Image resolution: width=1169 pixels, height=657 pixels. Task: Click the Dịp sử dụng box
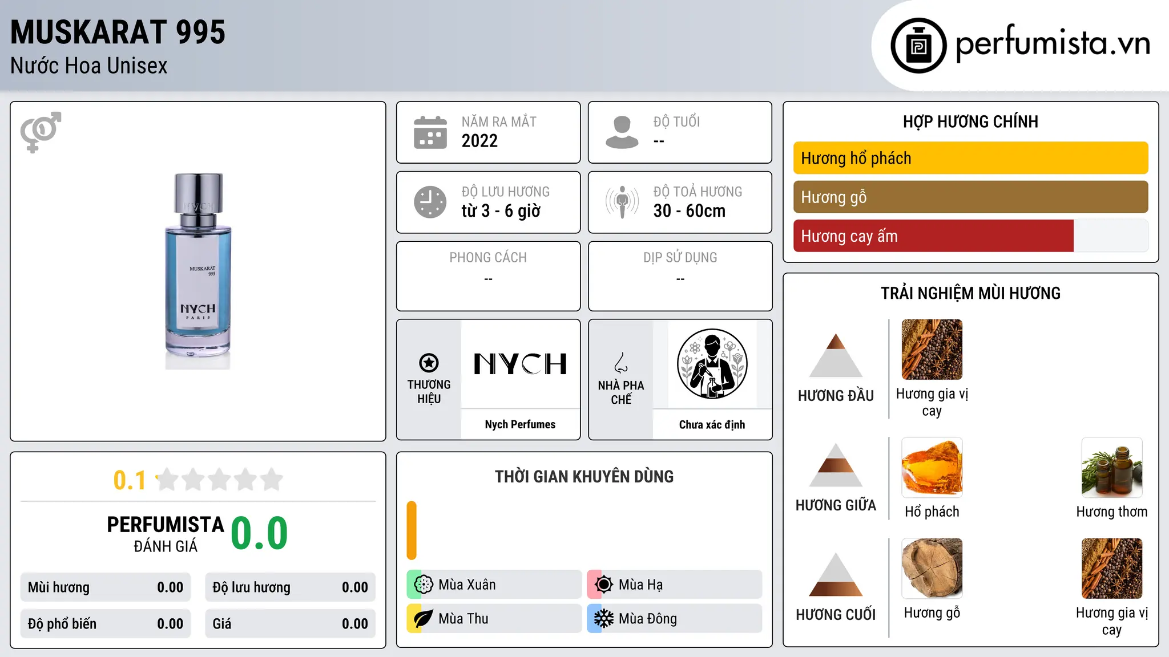pos(680,276)
